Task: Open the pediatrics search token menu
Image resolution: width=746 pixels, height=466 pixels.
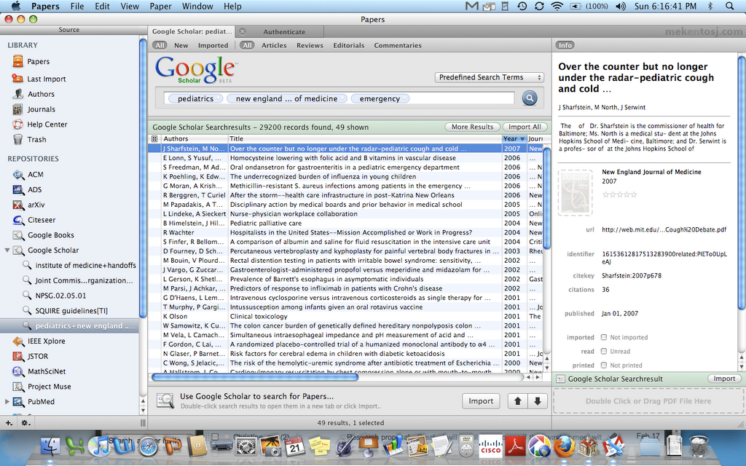Action: (219, 99)
